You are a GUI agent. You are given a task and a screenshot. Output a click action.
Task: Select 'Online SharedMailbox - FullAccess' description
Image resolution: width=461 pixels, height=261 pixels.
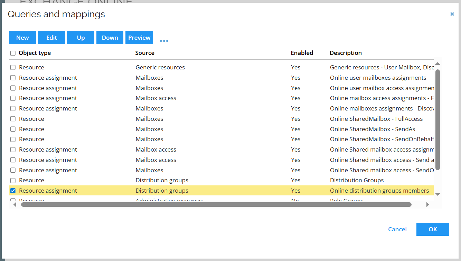click(376, 119)
